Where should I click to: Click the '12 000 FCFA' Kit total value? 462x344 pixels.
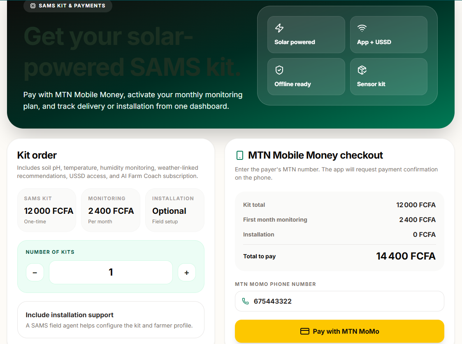click(x=416, y=205)
